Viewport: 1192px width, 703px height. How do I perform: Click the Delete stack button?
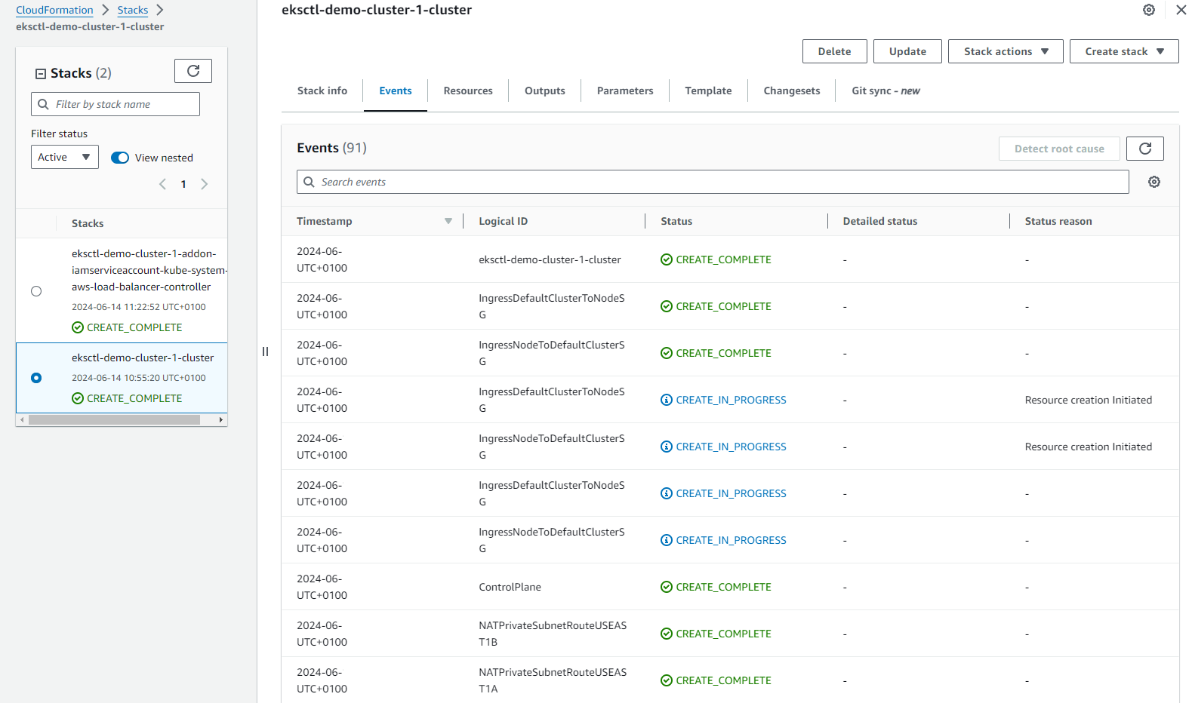[x=835, y=51]
